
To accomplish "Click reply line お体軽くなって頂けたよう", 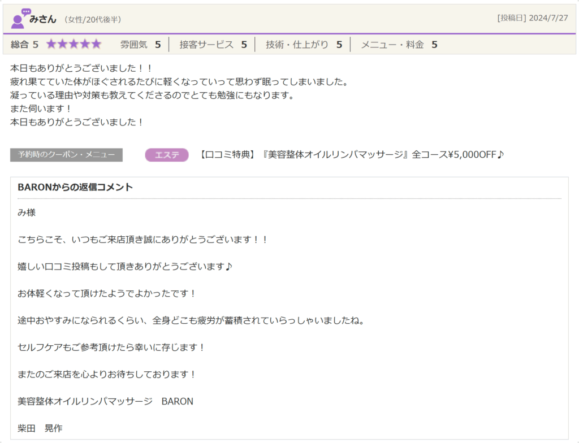I will (107, 293).
